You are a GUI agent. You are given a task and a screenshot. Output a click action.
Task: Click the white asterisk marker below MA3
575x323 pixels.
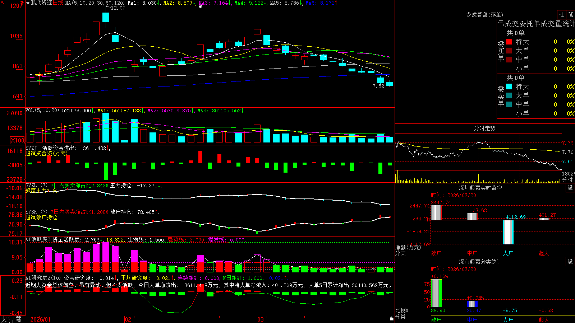[200, 7]
